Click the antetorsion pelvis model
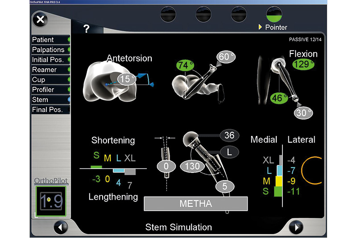 click(x=109, y=82)
